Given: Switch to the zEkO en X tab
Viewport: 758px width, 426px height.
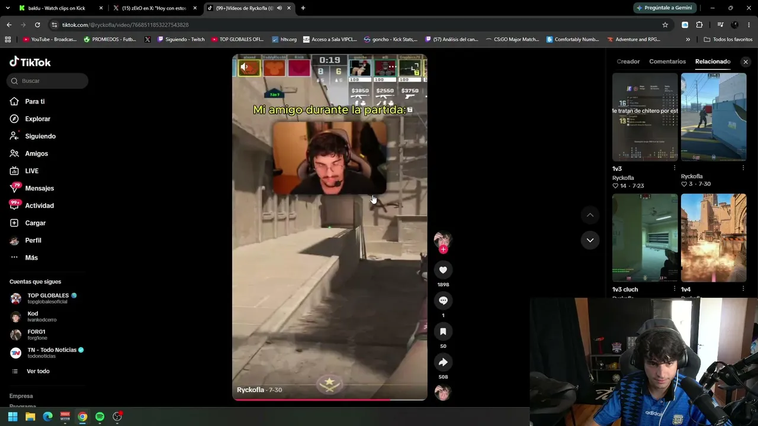Looking at the screenshot, I should (154, 8).
